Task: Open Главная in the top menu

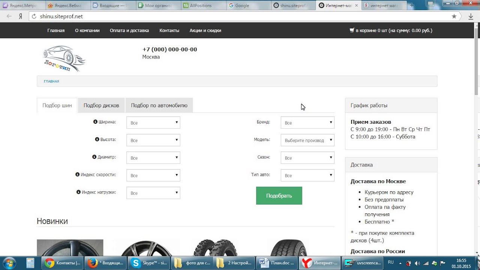Action: point(56,30)
